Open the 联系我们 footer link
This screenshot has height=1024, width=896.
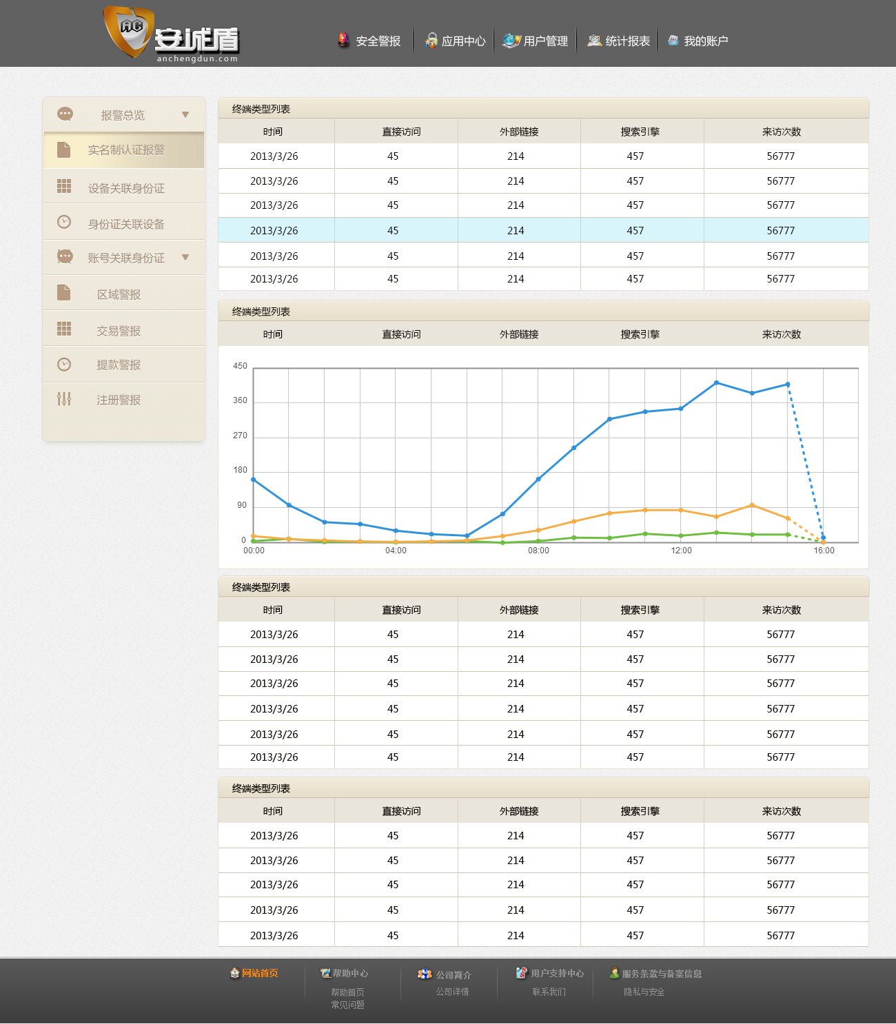point(549,992)
